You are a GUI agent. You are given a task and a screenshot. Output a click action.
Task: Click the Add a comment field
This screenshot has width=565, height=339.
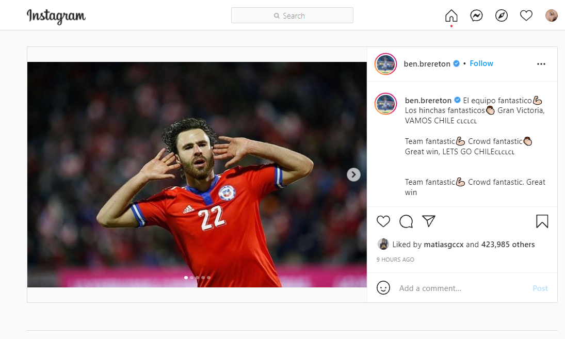coord(459,288)
